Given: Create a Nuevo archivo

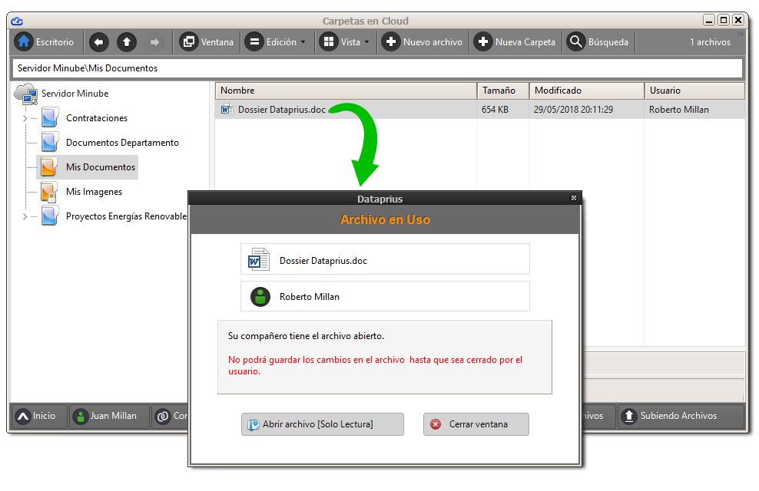Looking at the screenshot, I should click(x=422, y=42).
